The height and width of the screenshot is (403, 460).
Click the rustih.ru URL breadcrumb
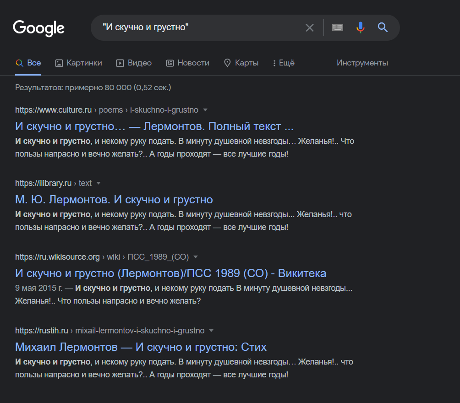110,331
